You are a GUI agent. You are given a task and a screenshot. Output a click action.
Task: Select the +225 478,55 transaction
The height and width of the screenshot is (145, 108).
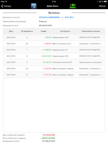coord(54,56)
